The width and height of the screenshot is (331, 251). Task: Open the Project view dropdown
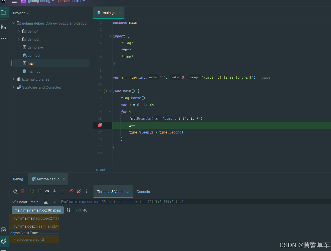pos(21,13)
